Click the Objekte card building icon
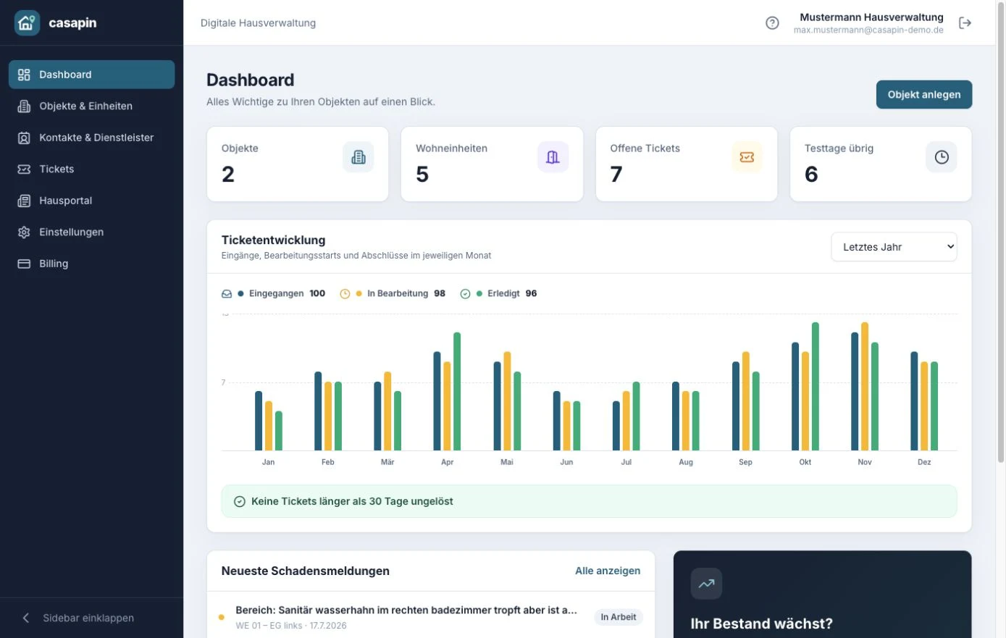The image size is (1006, 638). point(359,157)
